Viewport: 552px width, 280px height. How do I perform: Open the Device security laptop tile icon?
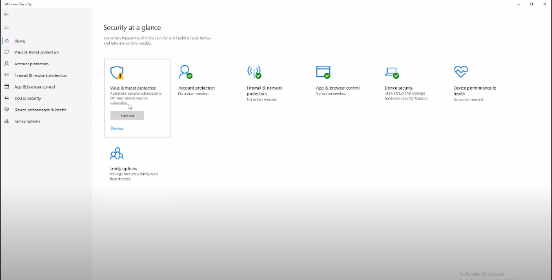[392, 73]
